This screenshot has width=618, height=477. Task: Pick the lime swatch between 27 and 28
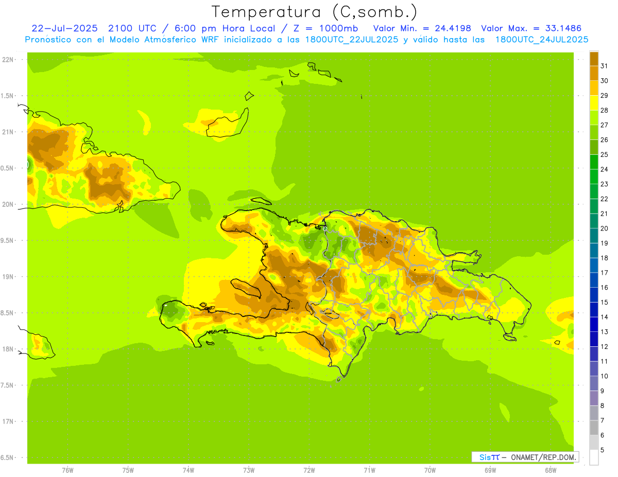click(x=594, y=117)
